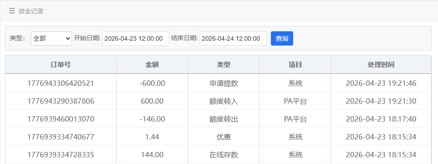Viewport: 438px width, 164px height.
Task: Click 系统 in the 在线存款 row
Action: tap(295, 155)
